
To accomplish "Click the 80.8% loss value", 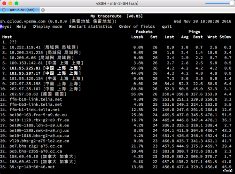I will 137,89.
